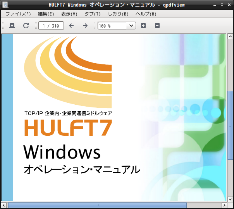This screenshot has height=209, width=234.
Task: Click the qpdfview application icon in title bar
Action: point(5,5)
